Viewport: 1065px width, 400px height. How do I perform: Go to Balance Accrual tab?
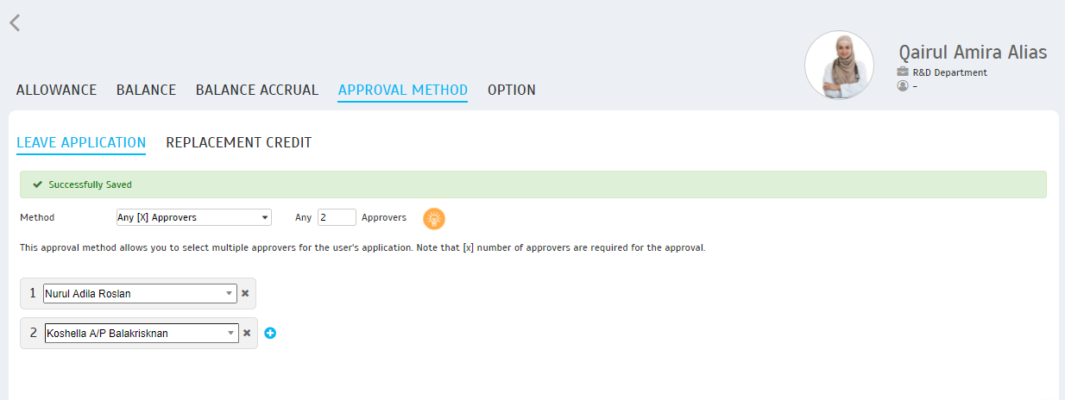[256, 90]
